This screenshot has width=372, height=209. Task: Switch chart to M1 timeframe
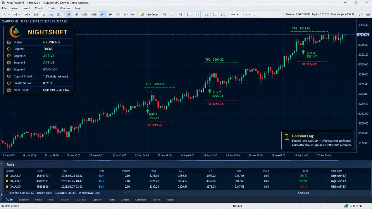[x=68, y=14]
